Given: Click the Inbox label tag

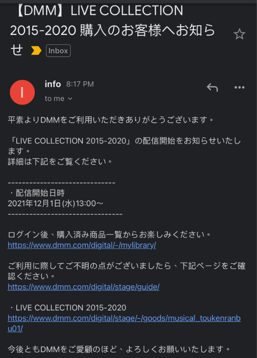Looking at the screenshot, I should [x=58, y=51].
